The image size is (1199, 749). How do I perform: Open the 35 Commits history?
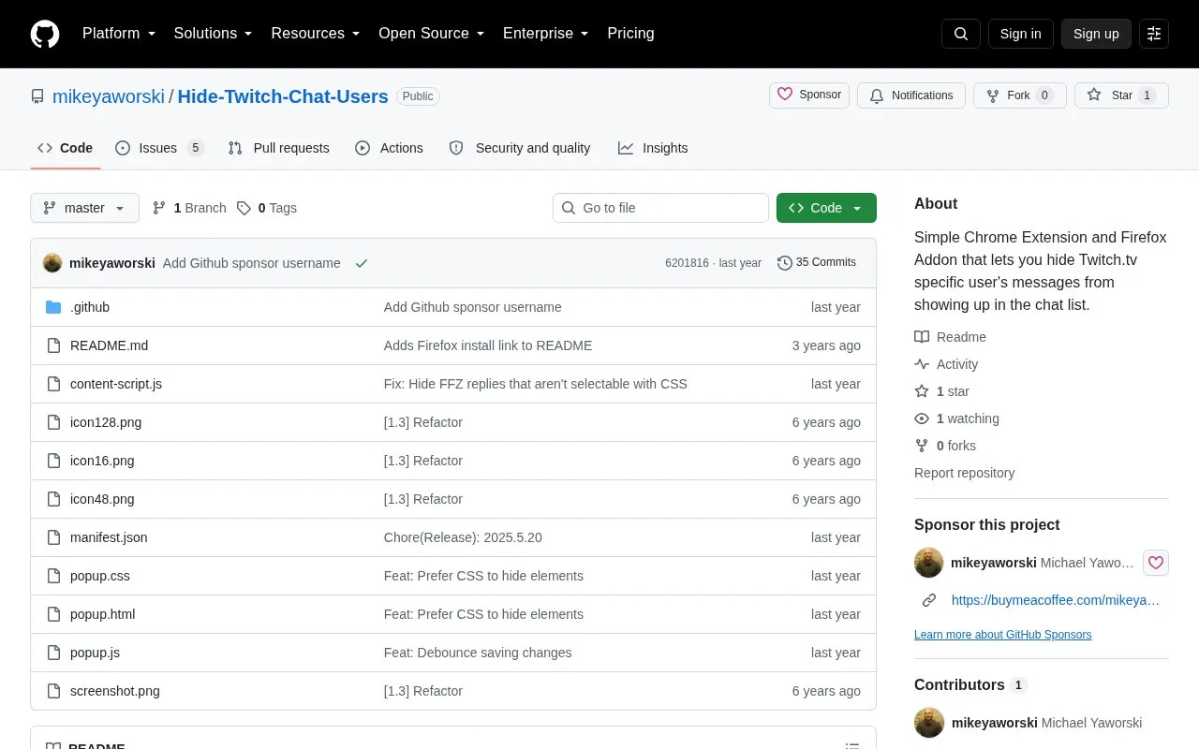pyautogui.click(x=817, y=263)
